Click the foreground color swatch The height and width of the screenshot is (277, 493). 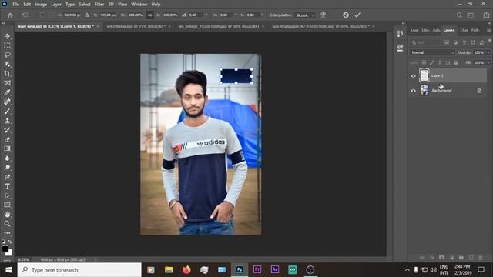pos(5,249)
